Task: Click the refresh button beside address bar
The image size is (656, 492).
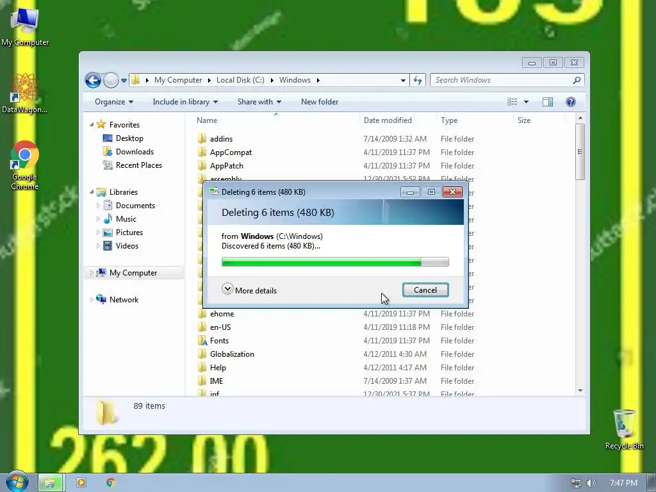Action: [418, 80]
